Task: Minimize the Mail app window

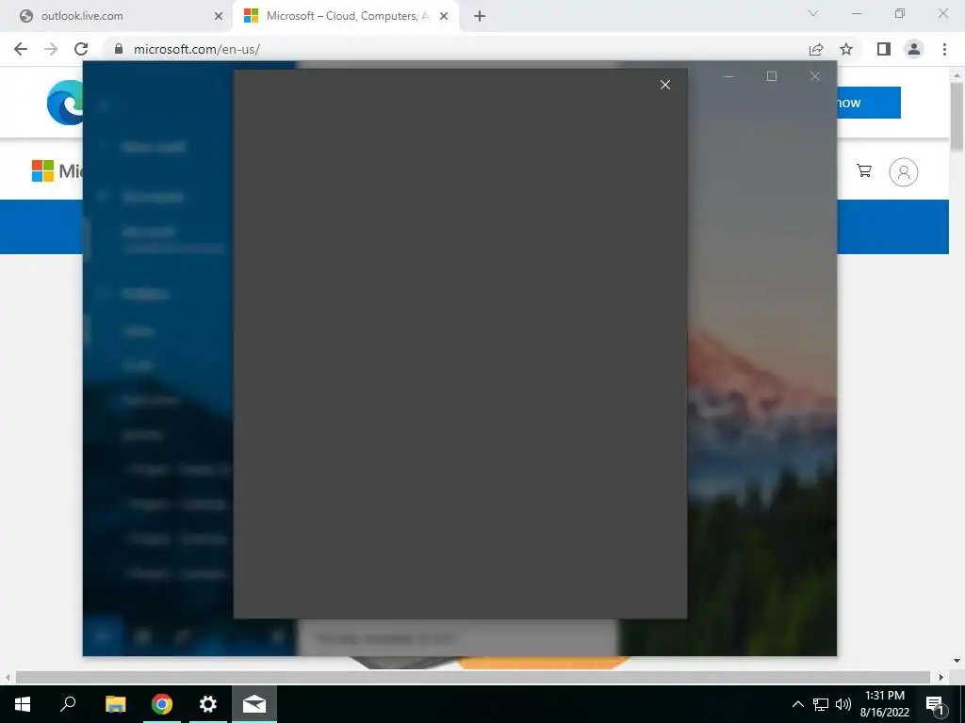Action: [x=728, y=76]
